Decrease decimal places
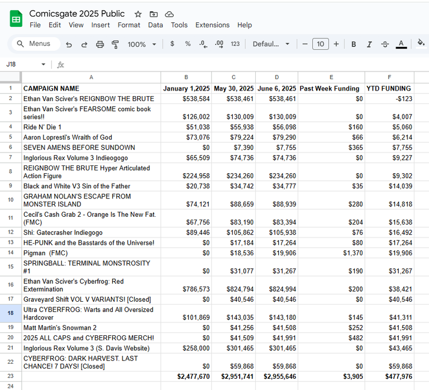Viewport: 429px width, 390px height. pos(203,44)
